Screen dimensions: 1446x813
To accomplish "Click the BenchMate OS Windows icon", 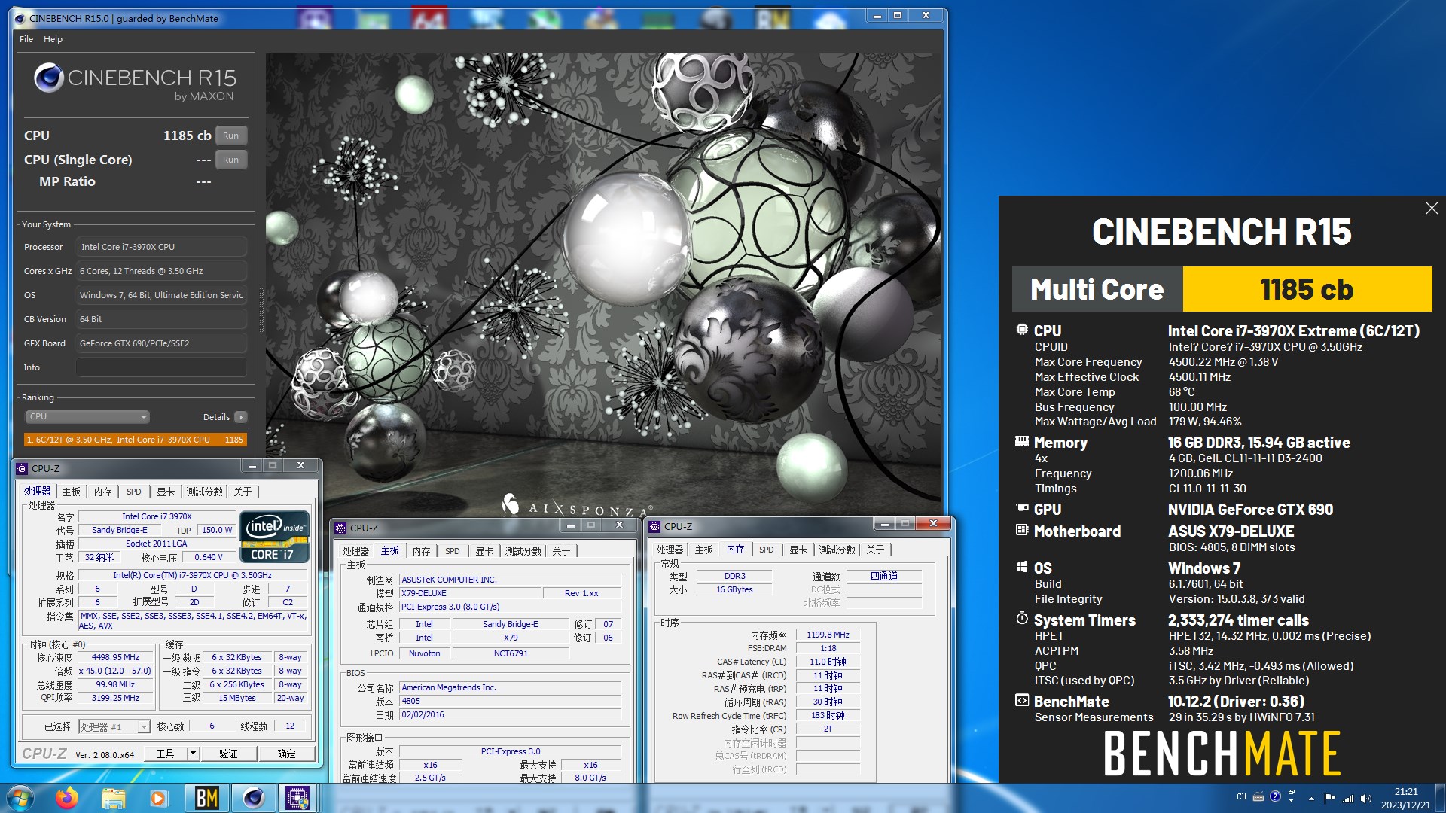I will click(1022, 567).
